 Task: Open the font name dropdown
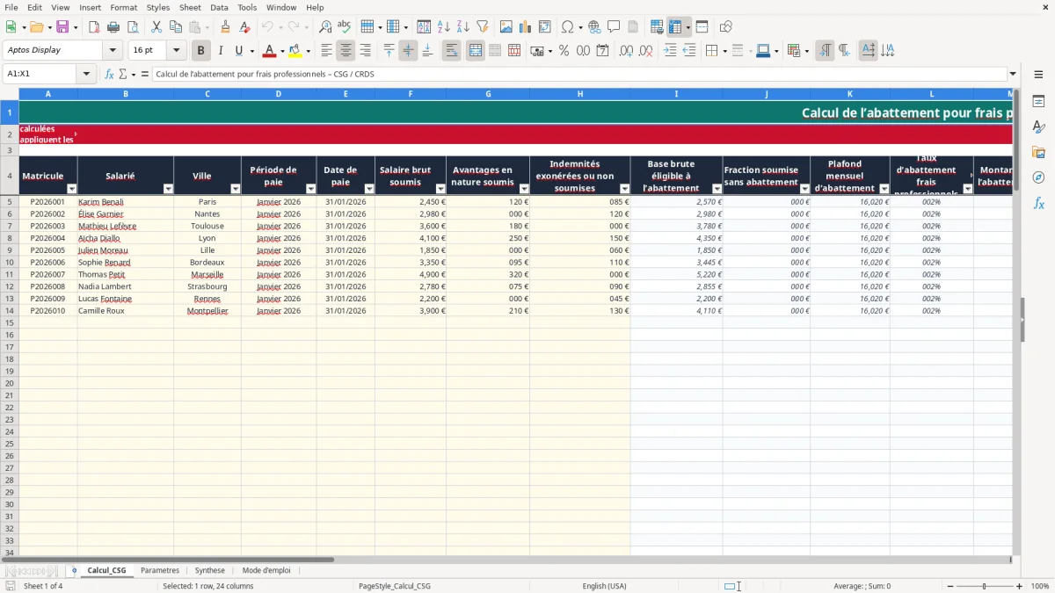click(111, 50)
